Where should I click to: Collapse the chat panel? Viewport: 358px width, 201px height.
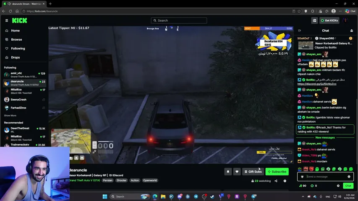[299, 31]
